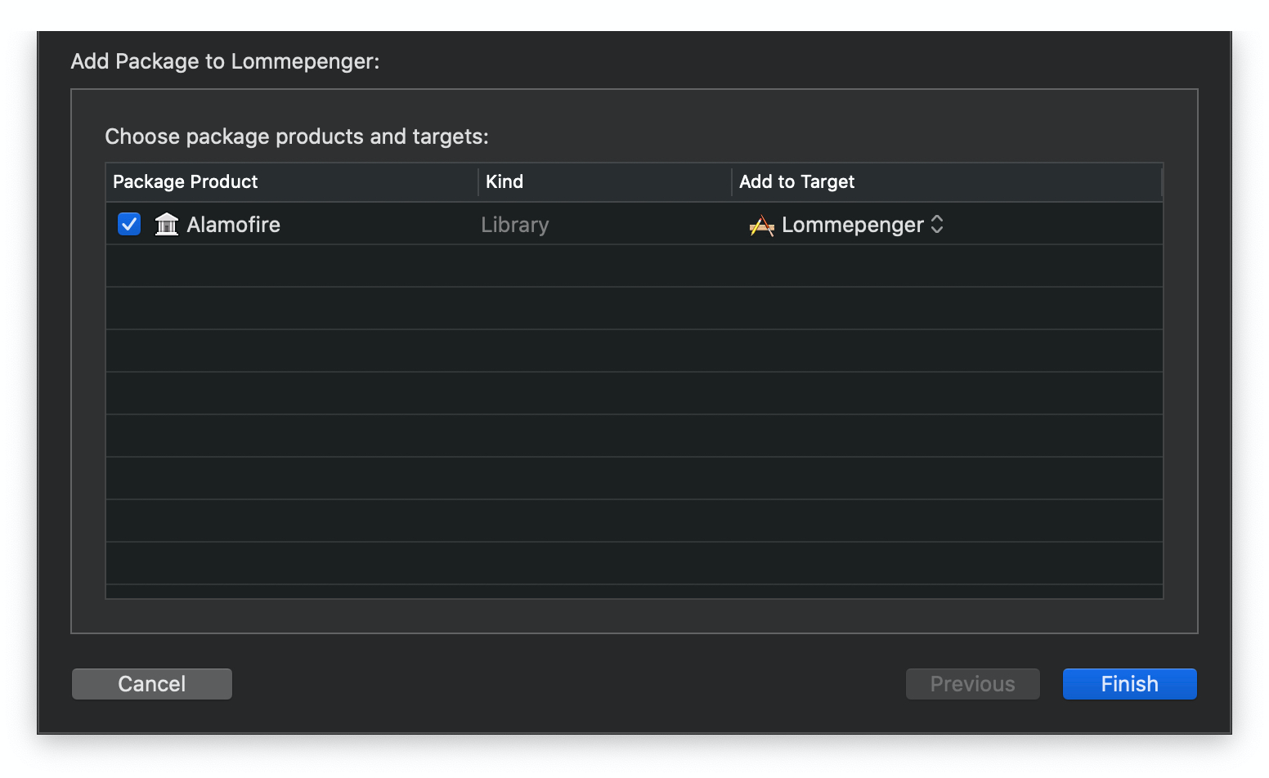Click the target application icon in the Alamofire row
Image resolution: width=1269 pixels, height=778 pixels.
pyautogui.click(x=761, y=225)
